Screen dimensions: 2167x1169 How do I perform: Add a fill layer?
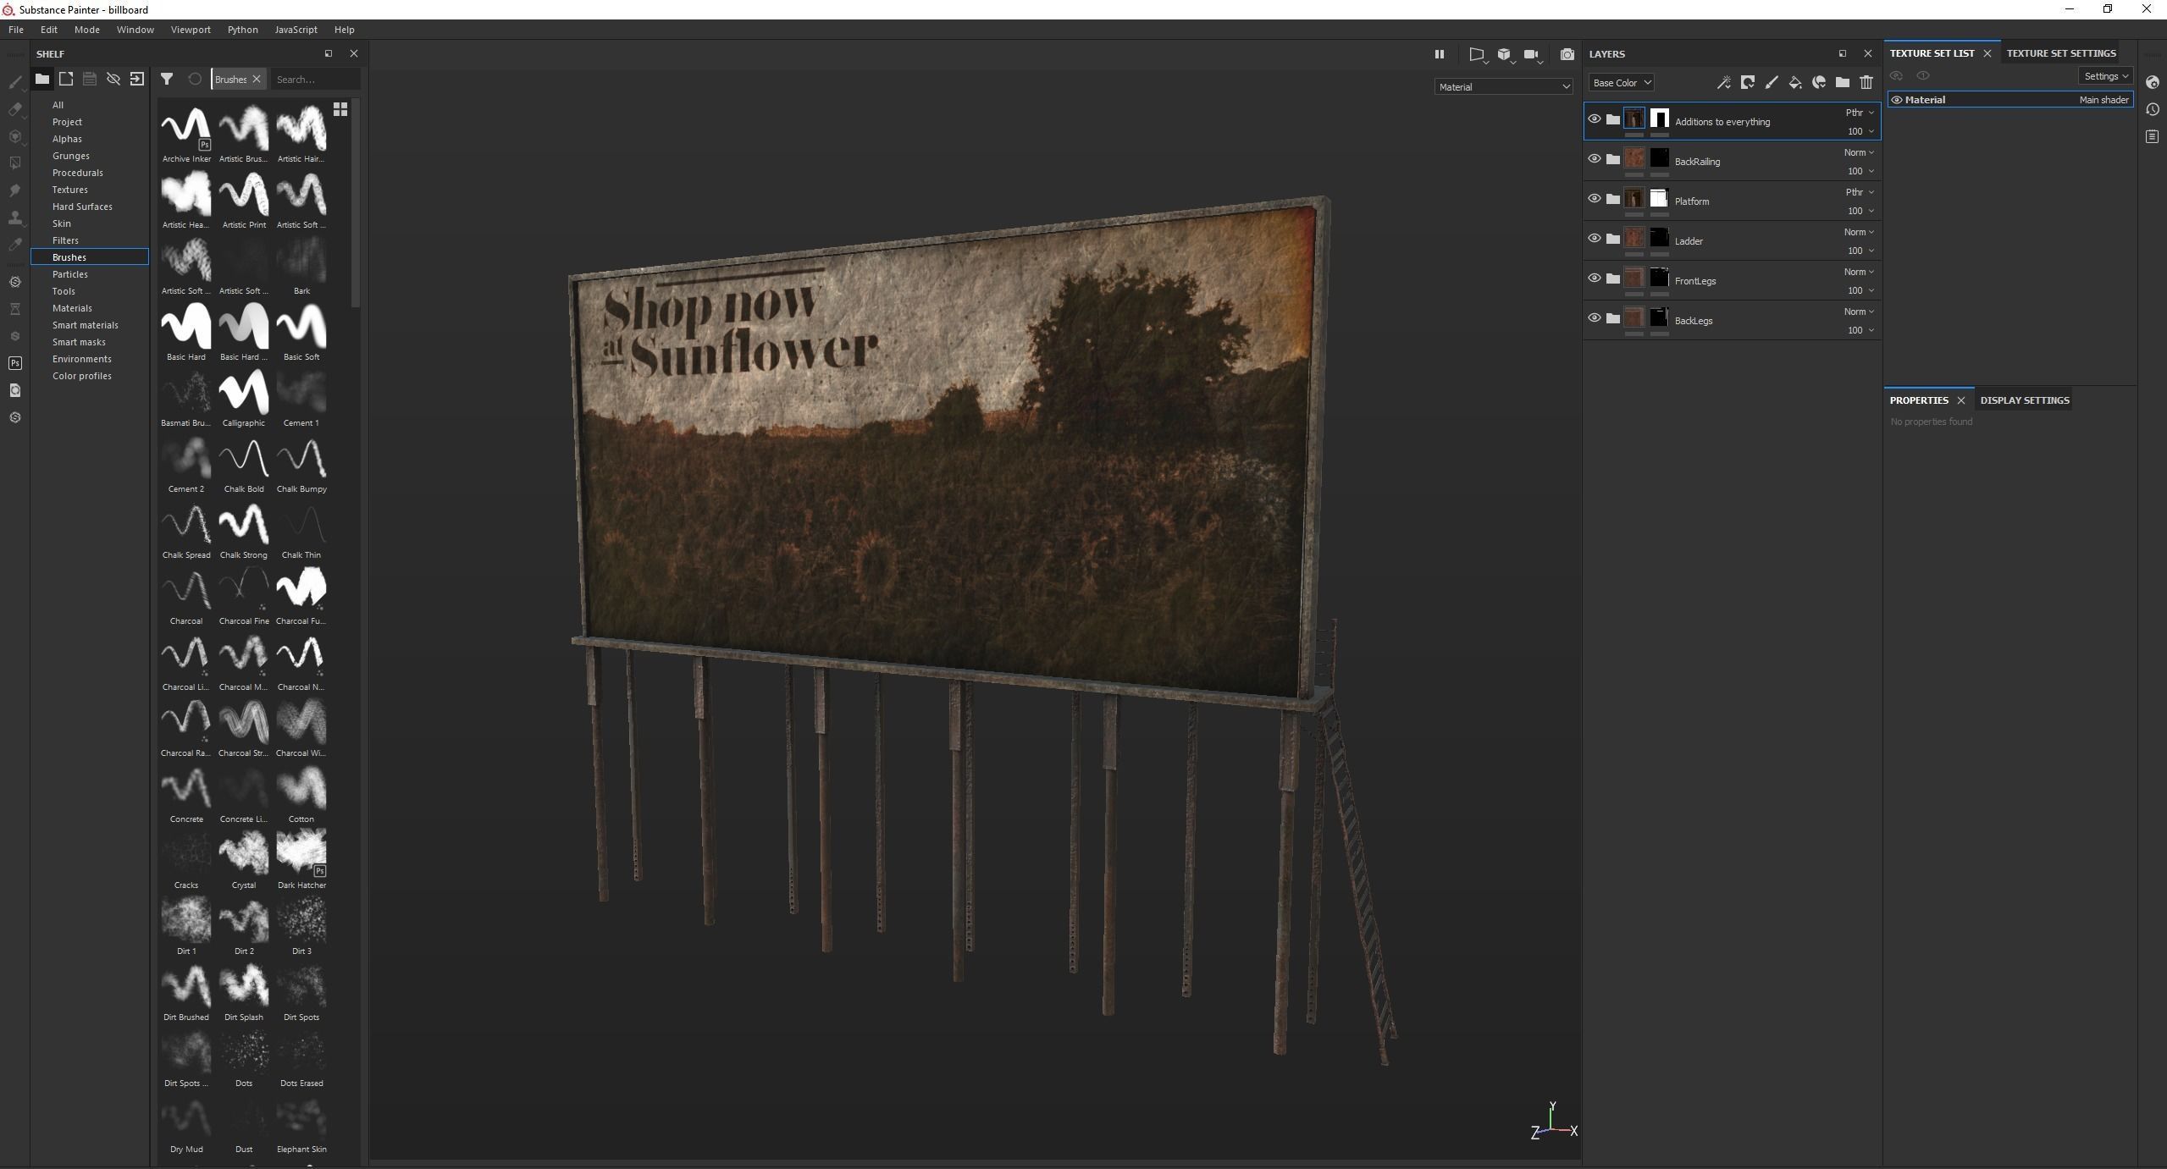coord(1794,82)
